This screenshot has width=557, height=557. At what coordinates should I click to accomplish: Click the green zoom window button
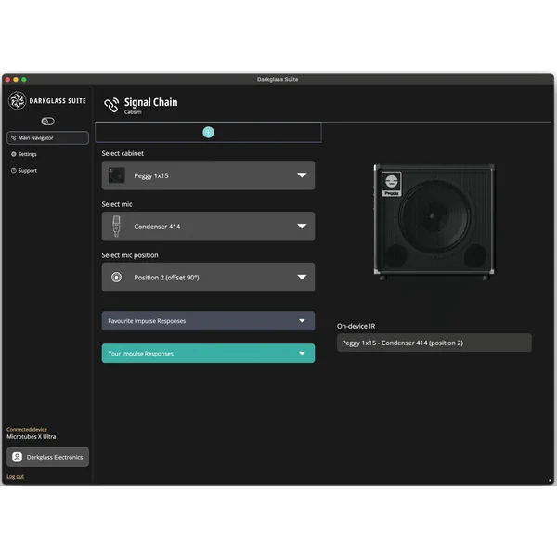click(24, 80)
